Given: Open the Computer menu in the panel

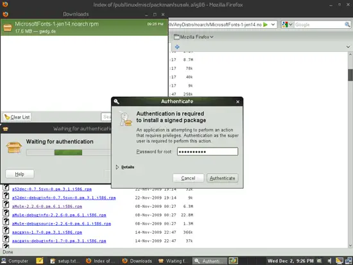Looking at the screenshot, I should (x=15, y=261).
